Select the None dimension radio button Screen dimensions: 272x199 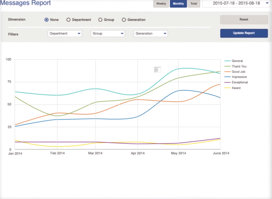47,20
